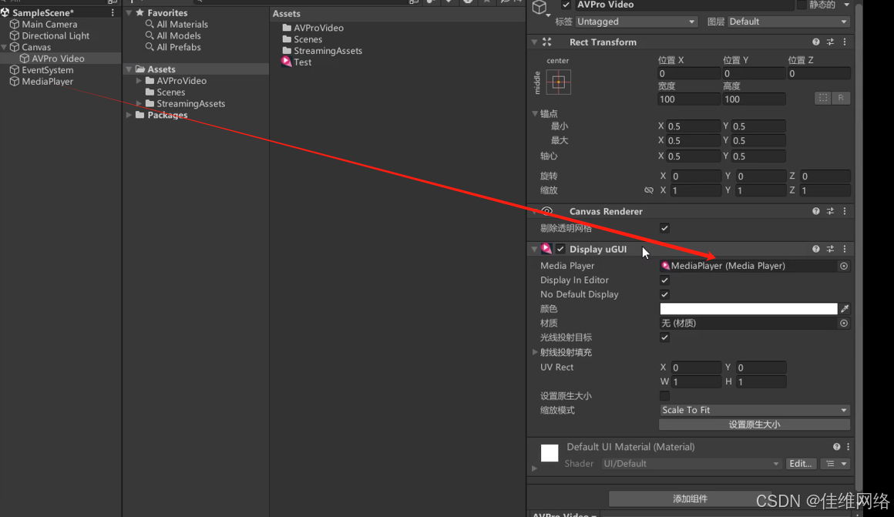The height and width of the screenshot is (517, 894).
Task: Toggle cull transparent mesh checkbox
Action: pos(664,228)
